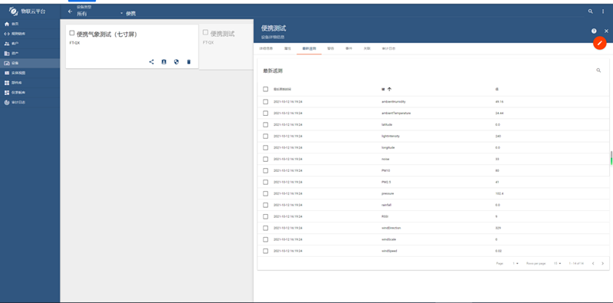The image size is (613, 303).
Task: Switch to the 警告 alarms tab
Action: 330,48
